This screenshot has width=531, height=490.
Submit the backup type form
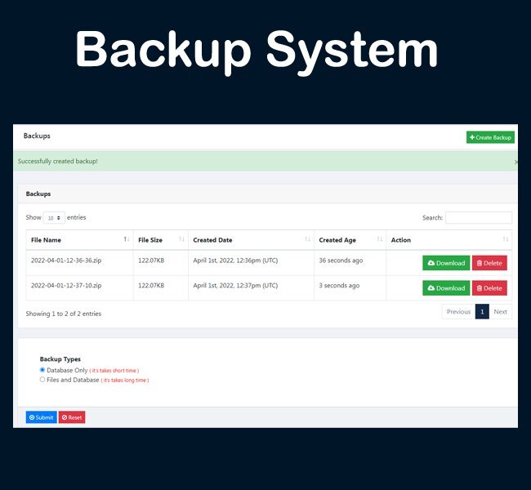click(x=41, y=417)
